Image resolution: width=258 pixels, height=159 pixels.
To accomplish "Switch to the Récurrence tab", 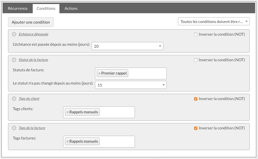I will coord(18,8).
